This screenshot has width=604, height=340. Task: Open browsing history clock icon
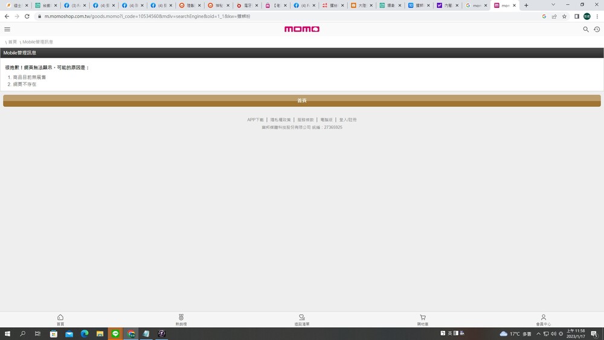[x=597, y=29]
